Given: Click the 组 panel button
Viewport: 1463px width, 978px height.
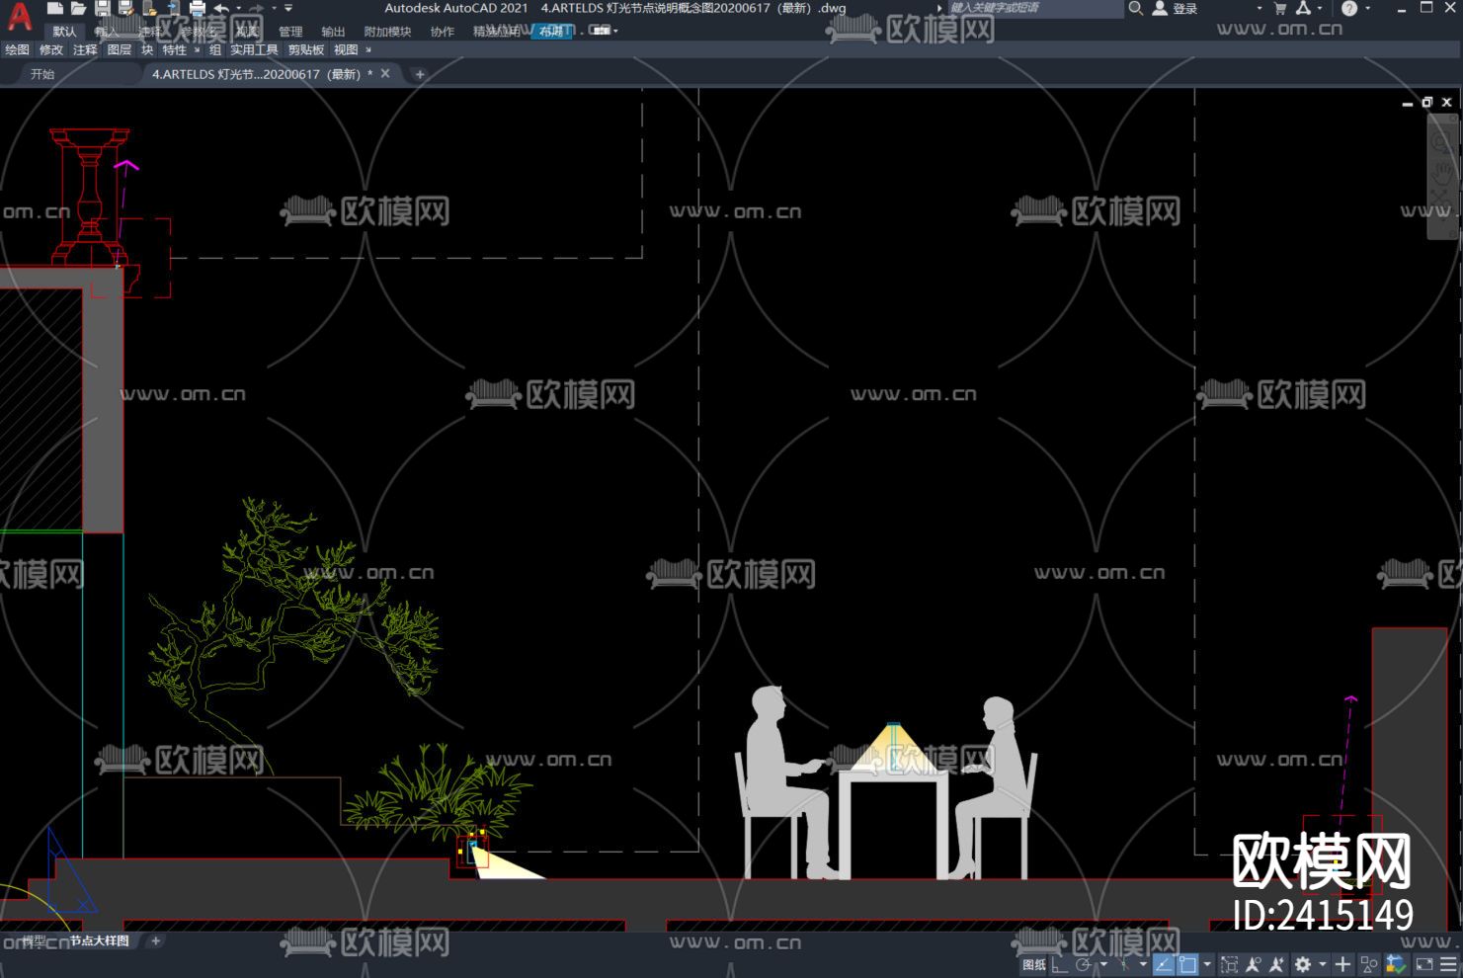Looking at the screenshot, I should tap(215, 49).
